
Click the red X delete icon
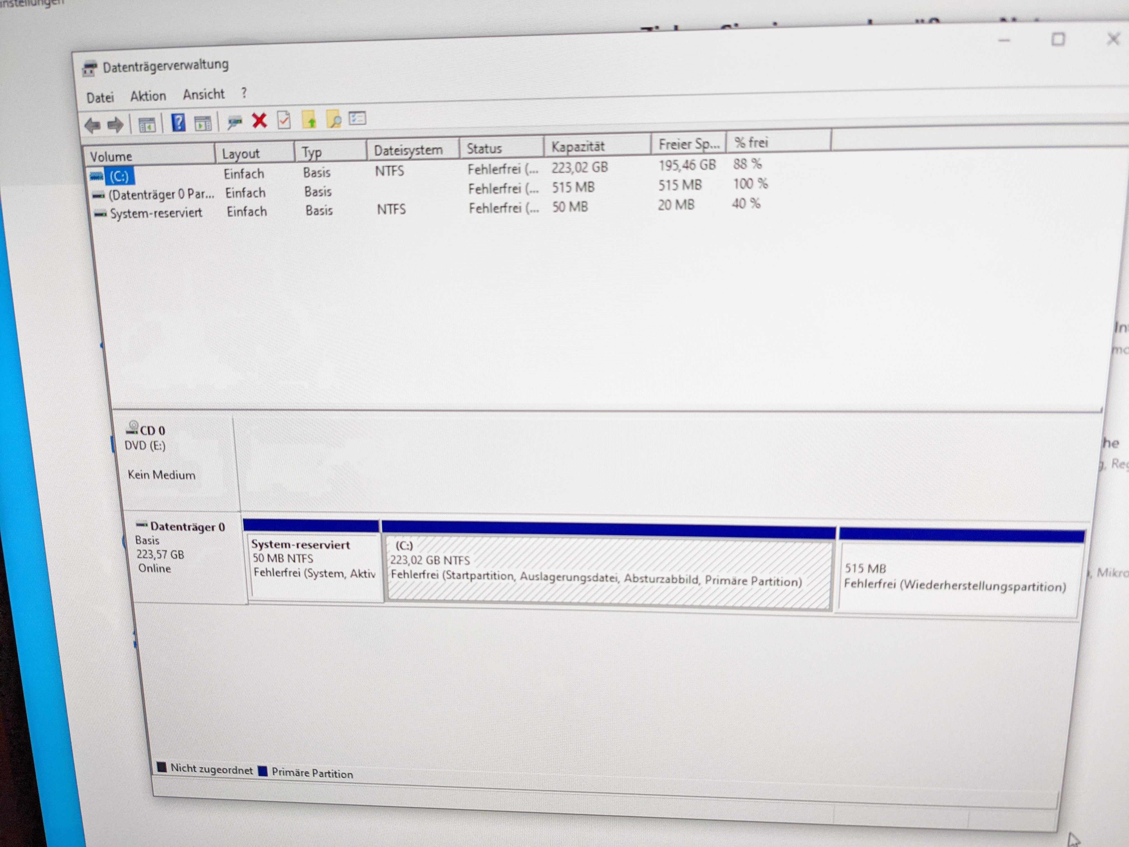259,121
